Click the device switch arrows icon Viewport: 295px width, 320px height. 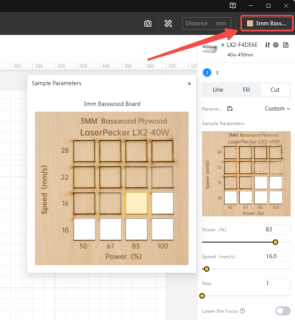tap(267, 45)
